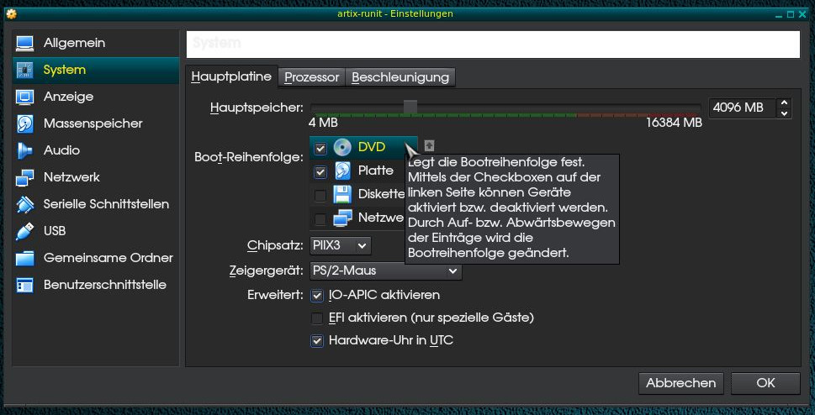The image size is (815, 415).
Task: Select Benutzerschnittstelle icon in sidebar
Action: pos(24,285)
